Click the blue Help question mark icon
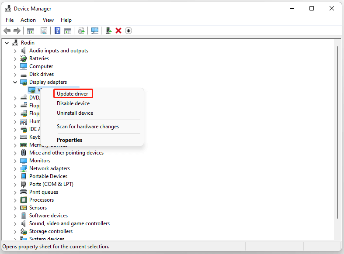The height and width of the screenshot is (254, 344). coord(58,31)
